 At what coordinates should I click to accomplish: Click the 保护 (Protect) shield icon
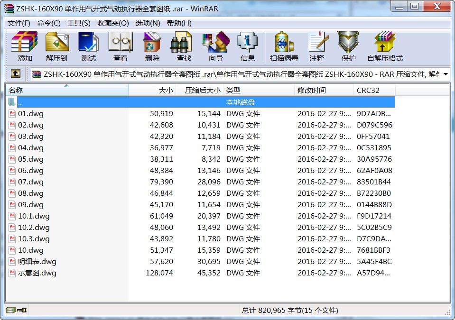pyautogui.click(x=349, y=46)
